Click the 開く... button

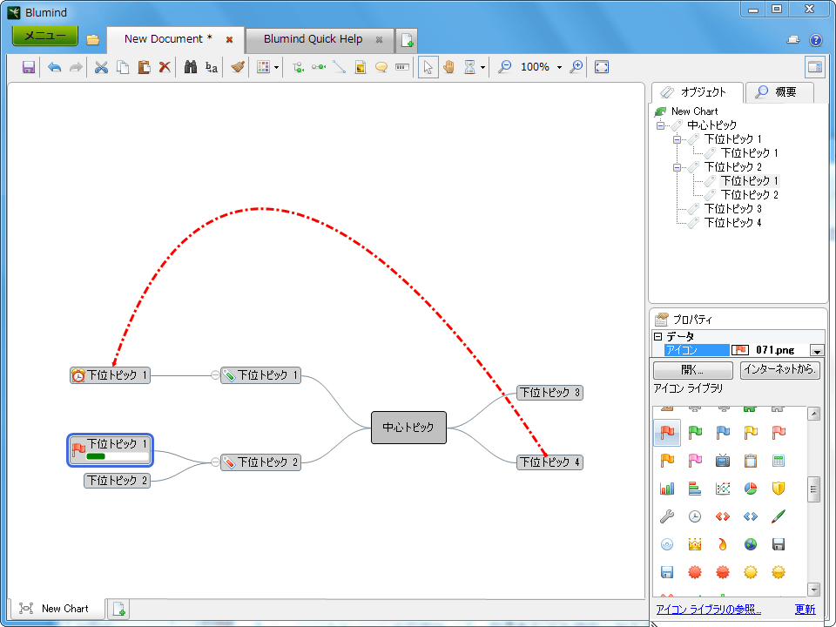point(693,370)
